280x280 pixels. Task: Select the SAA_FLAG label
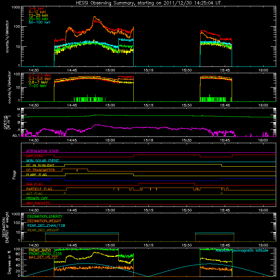pyautogui.click(x=34, y=184)
